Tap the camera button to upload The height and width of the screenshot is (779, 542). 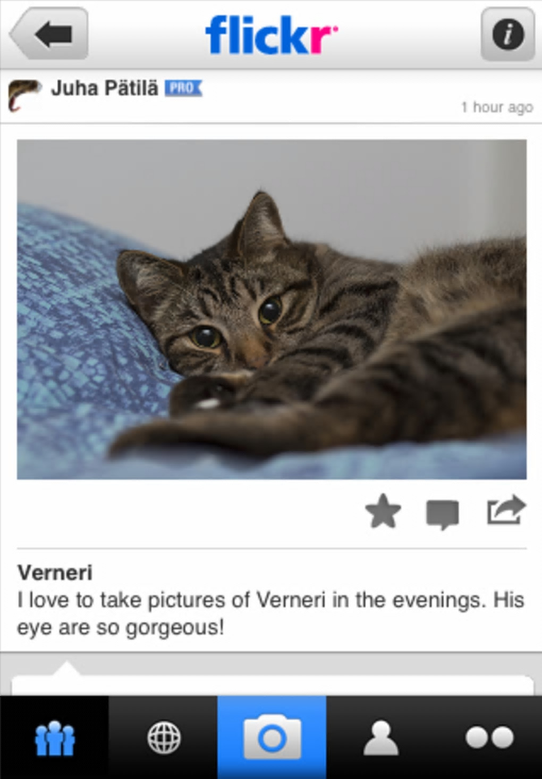click(272, 737)
